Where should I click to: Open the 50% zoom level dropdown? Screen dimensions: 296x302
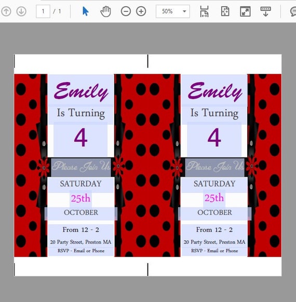tap(184, 11)
